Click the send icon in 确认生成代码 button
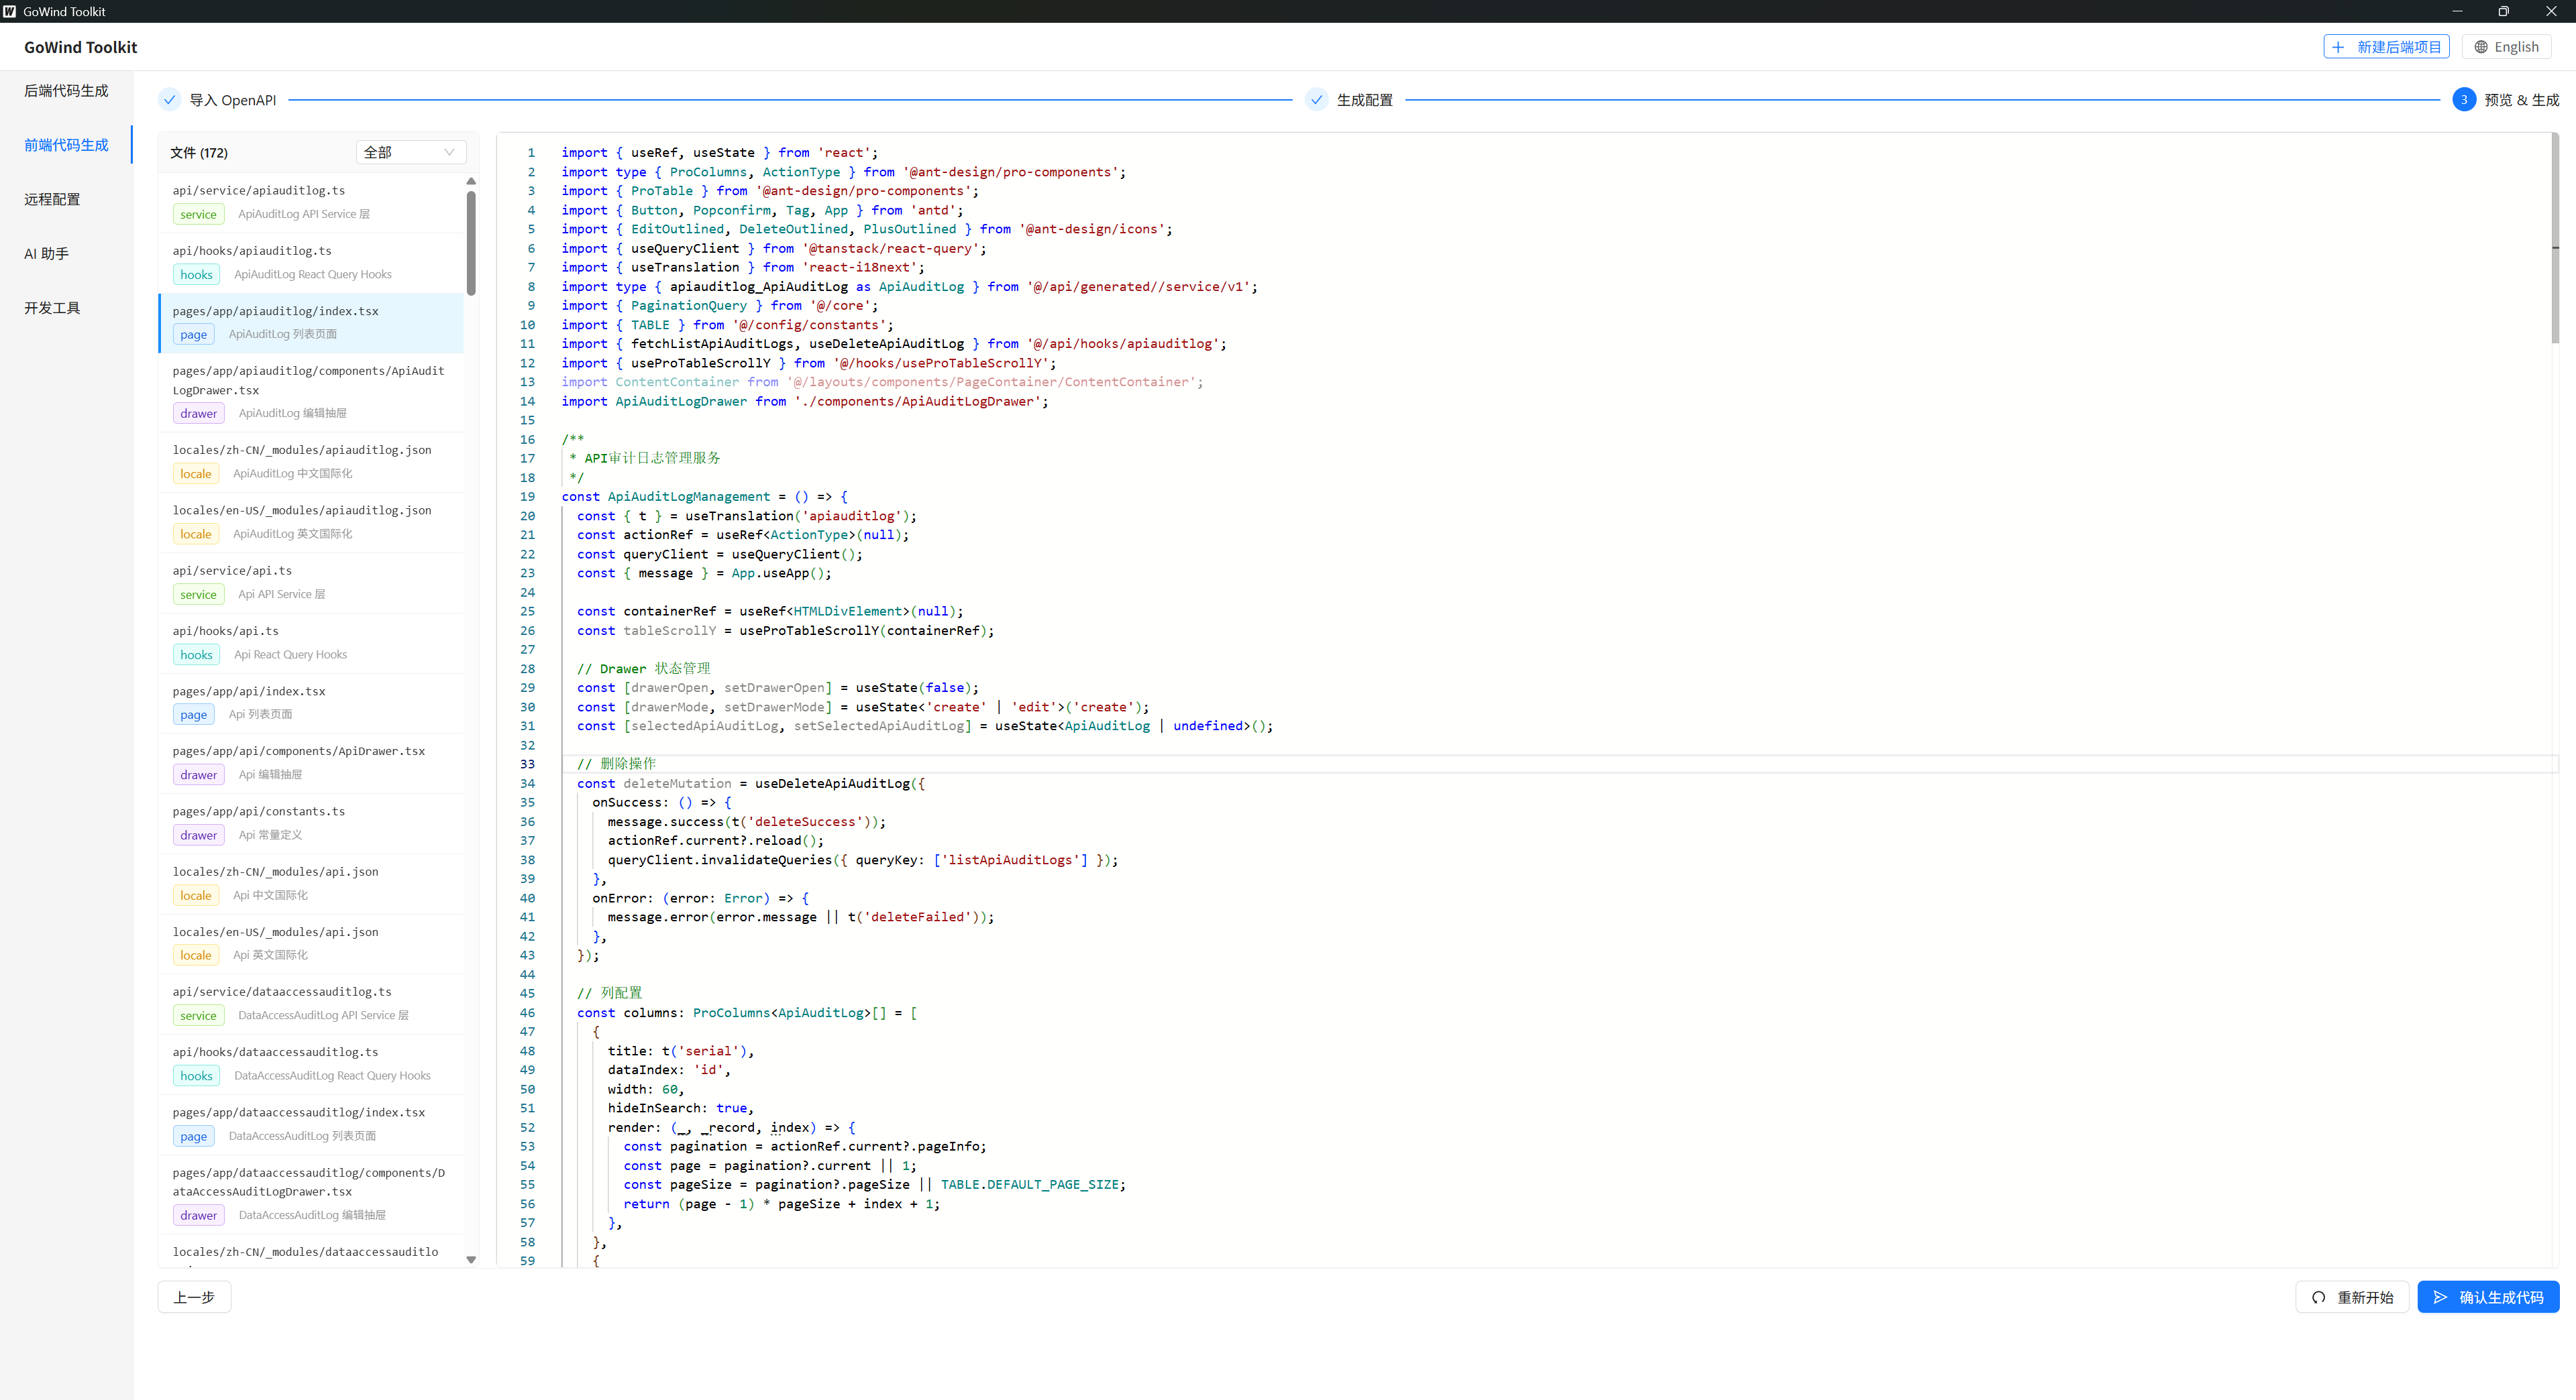 tap(2441, 1297)
